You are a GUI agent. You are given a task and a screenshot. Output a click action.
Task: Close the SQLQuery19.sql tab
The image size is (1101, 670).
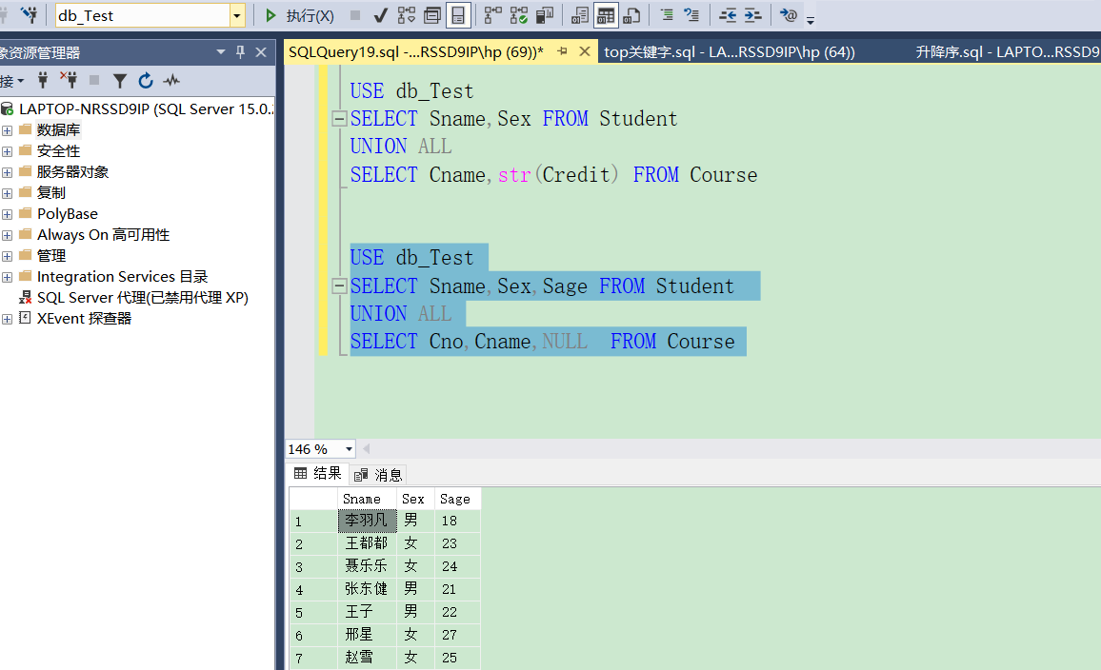[584, 51]
